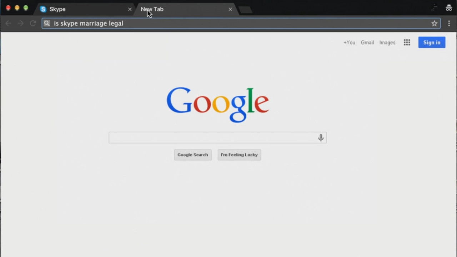
Task: Click the search magnifier in the address bar
Action: [47, 23]
